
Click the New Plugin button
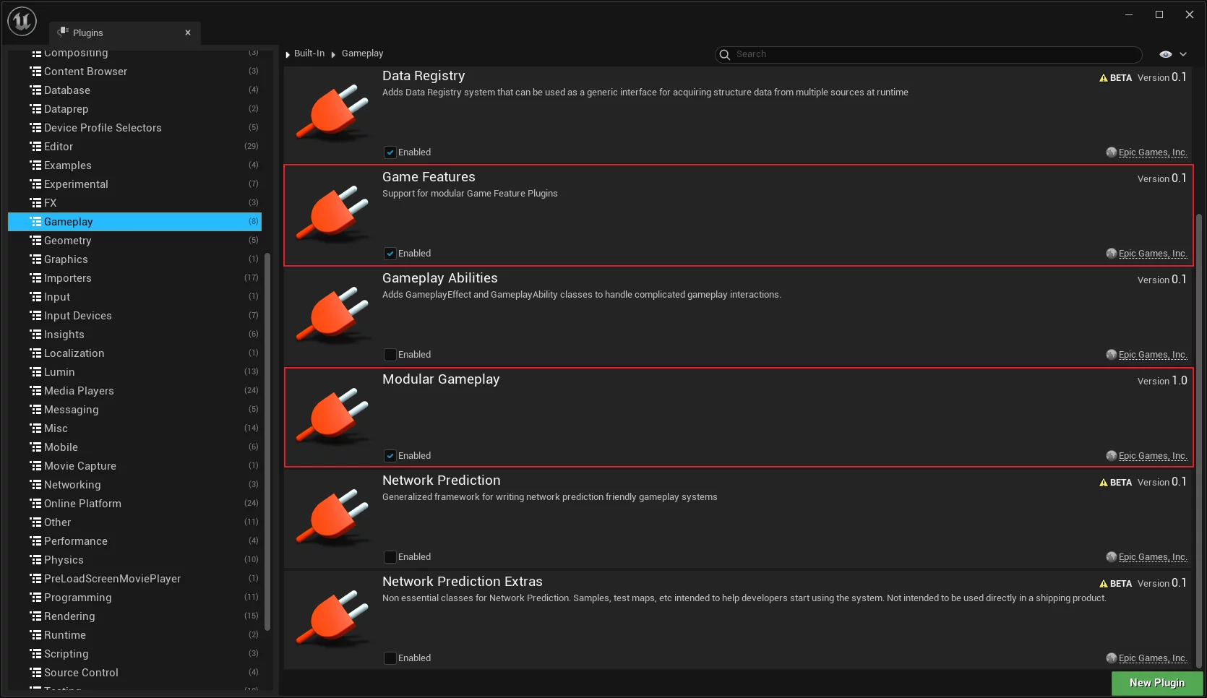[1156, 683]
